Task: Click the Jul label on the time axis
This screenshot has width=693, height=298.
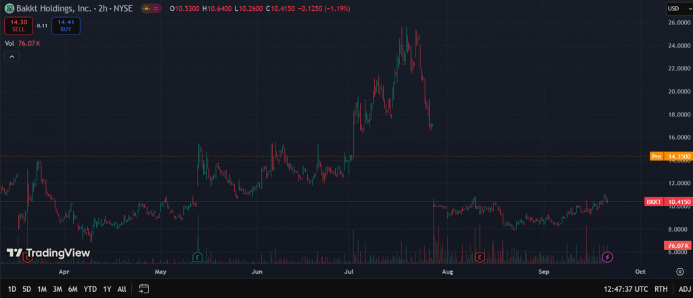Action: 349,272
